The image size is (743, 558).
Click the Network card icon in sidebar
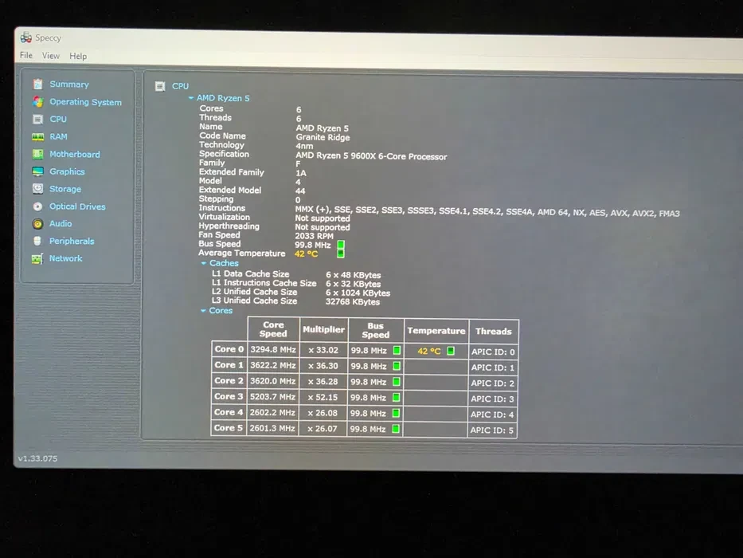(37, 258)
